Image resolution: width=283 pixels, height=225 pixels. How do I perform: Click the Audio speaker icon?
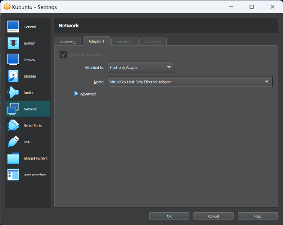[x=13, y=92]
